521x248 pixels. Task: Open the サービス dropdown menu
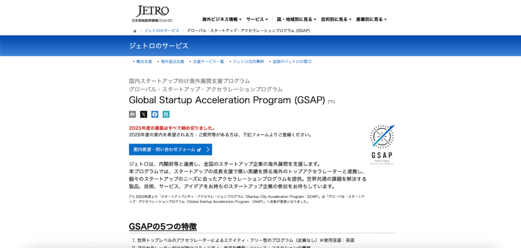(257, 19)
